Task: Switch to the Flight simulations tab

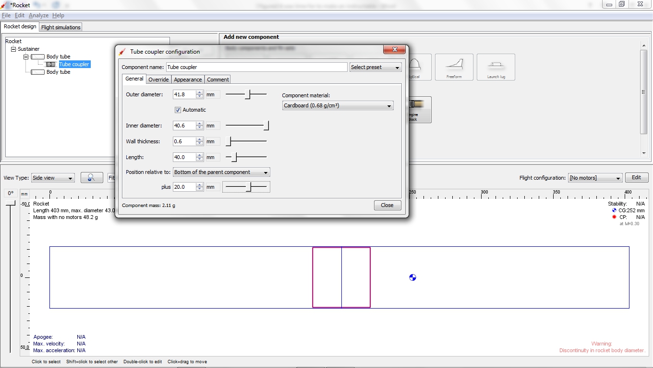Action: (61, 27)
